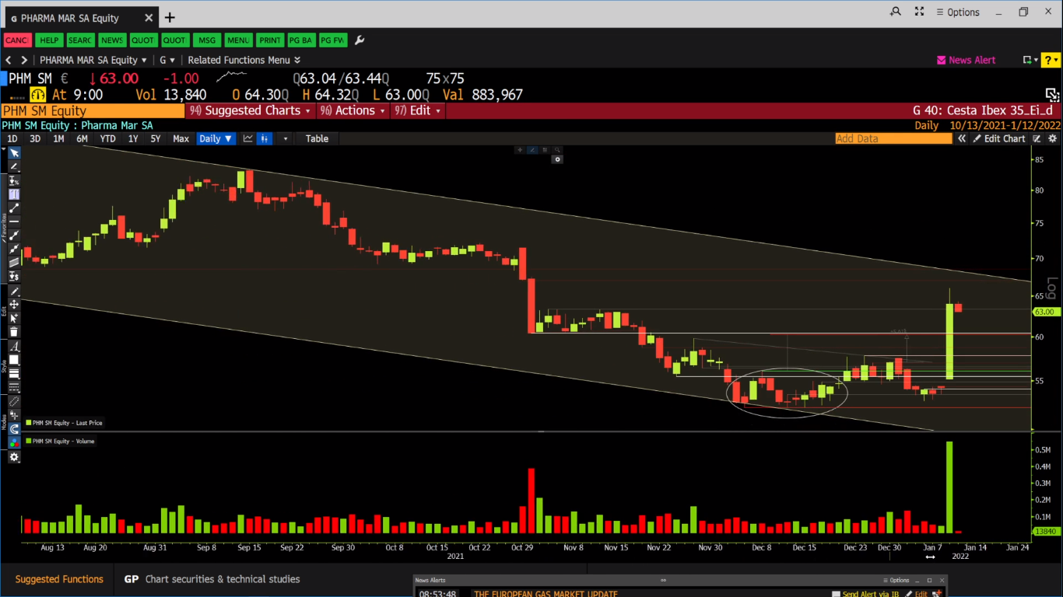The width and height of the screenshot is (1063, 597).
Task: Switch to the Table view tab
Action: (317, 138)
